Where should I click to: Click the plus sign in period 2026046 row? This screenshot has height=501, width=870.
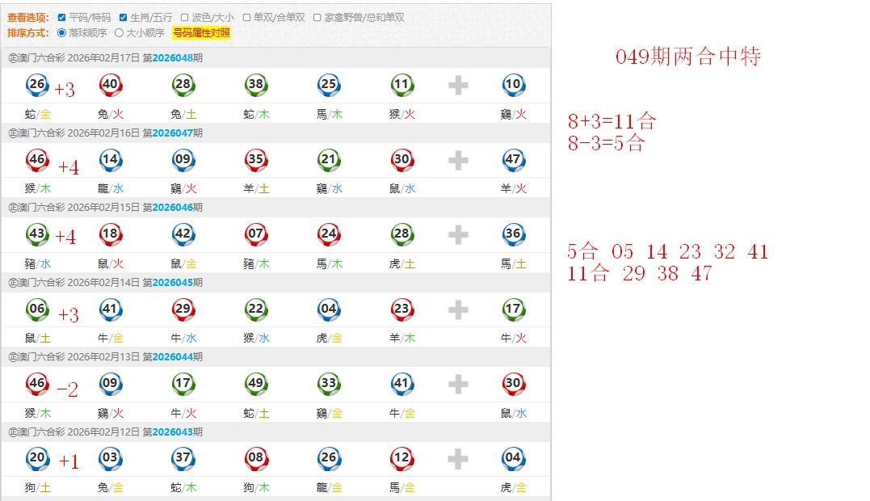point(458,235)
